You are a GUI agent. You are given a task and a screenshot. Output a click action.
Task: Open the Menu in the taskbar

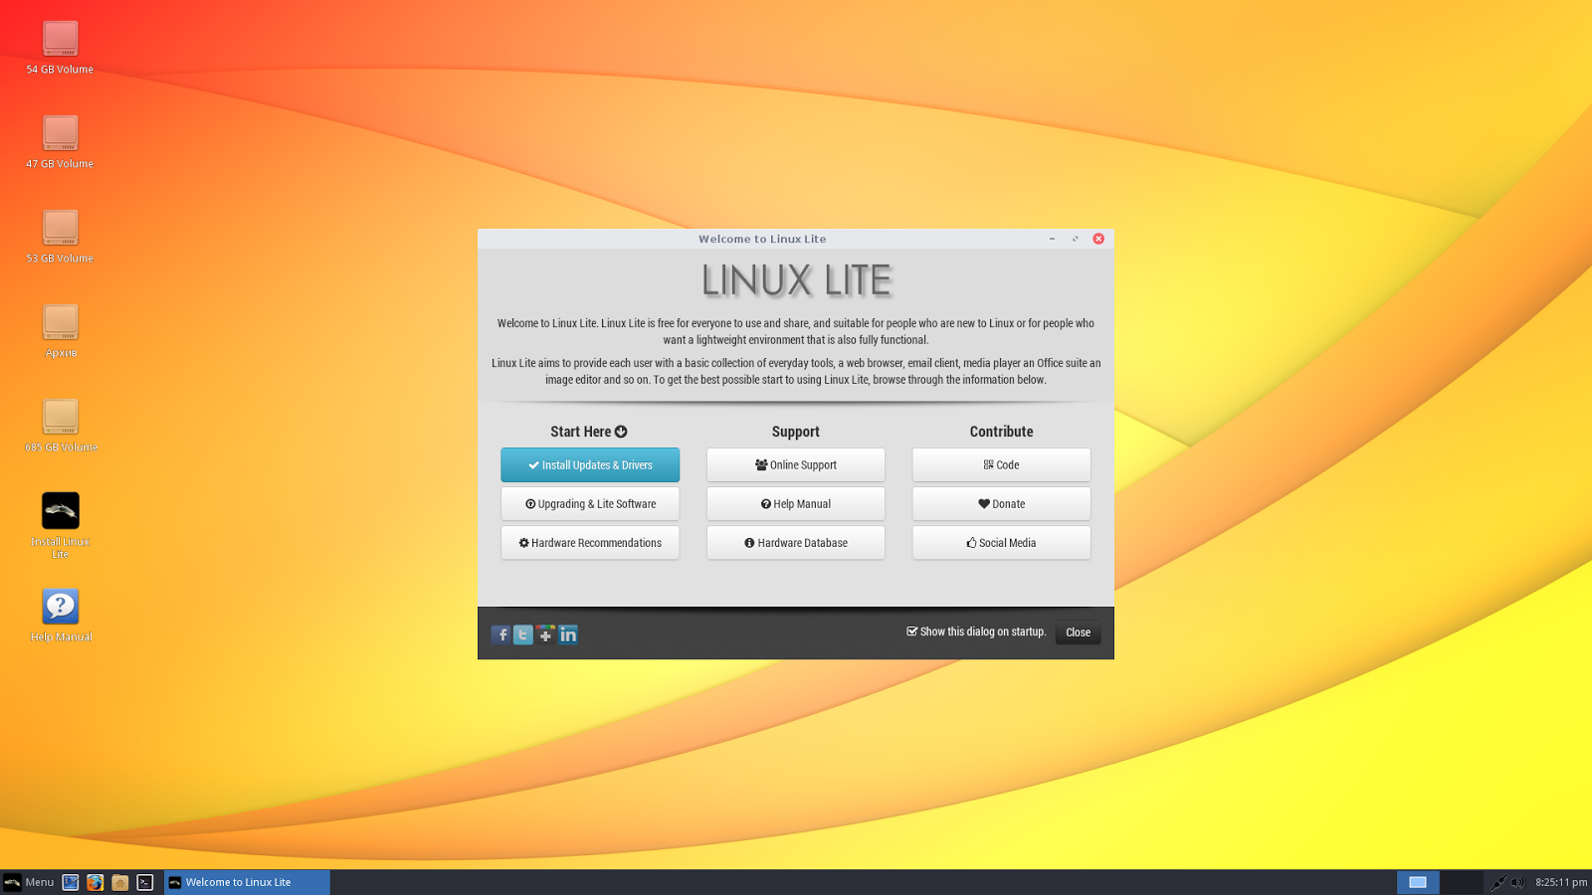30,882
